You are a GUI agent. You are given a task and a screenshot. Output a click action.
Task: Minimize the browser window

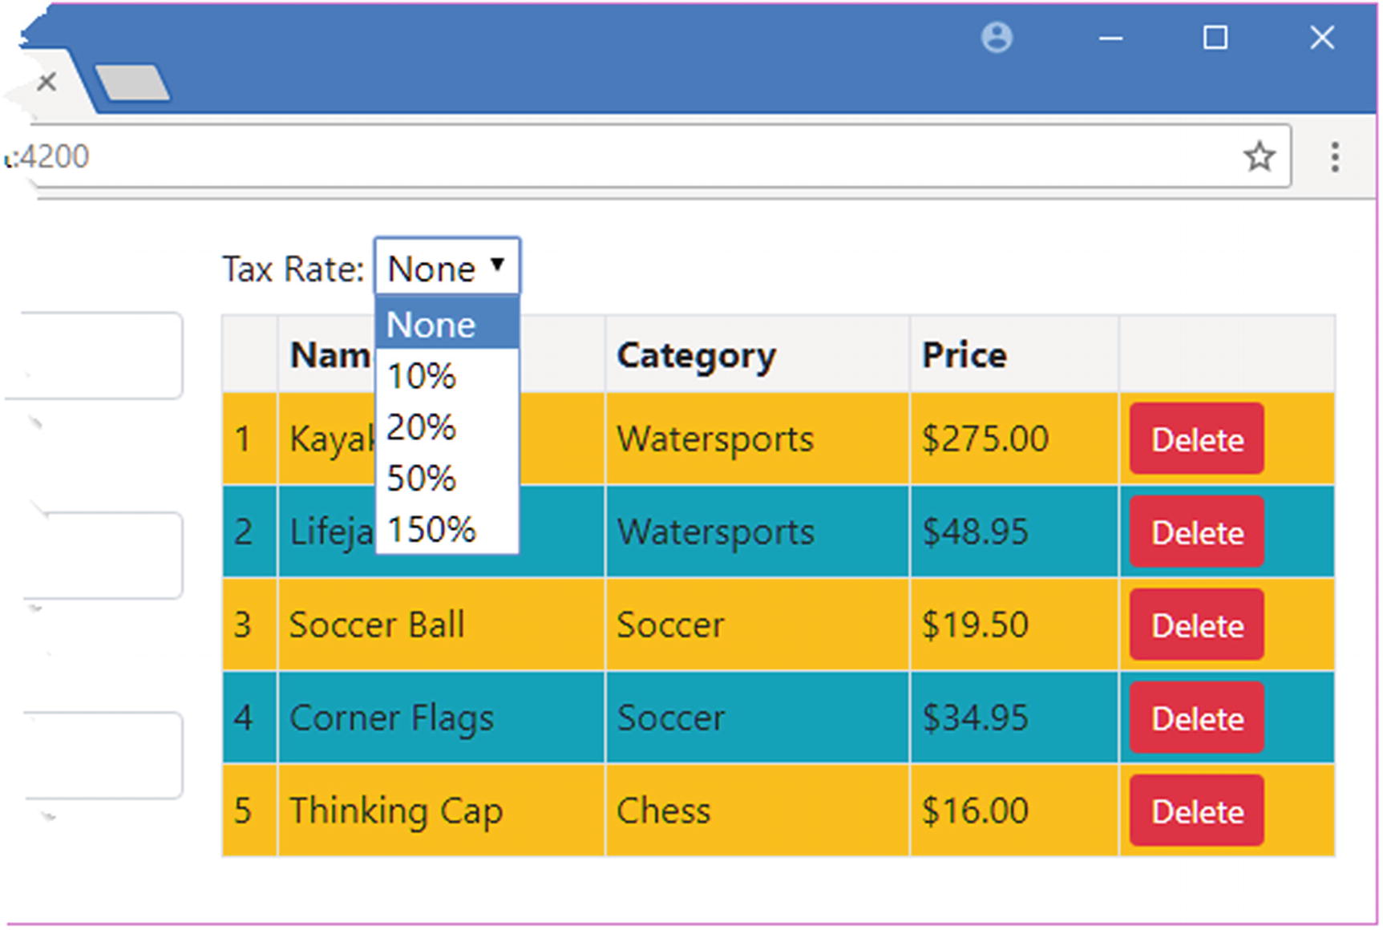[x=1110, y=38]
